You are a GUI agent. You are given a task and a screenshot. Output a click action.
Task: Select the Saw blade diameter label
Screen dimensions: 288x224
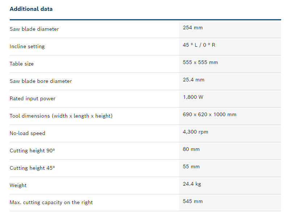34,29
